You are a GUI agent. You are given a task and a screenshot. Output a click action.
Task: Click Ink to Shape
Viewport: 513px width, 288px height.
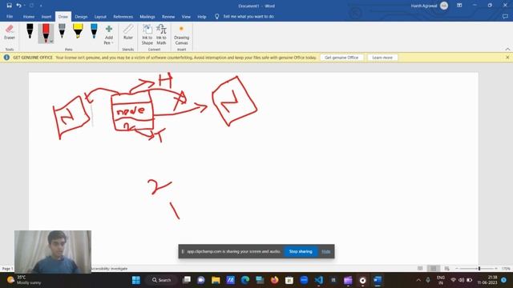click(147, 34)
